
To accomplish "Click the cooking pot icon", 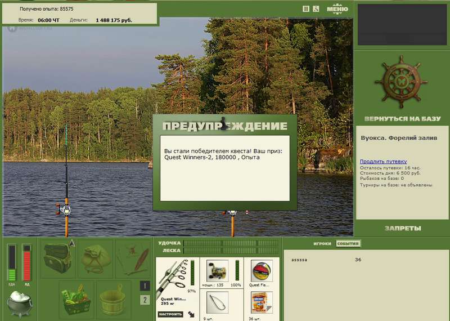I will coord(19,303).
